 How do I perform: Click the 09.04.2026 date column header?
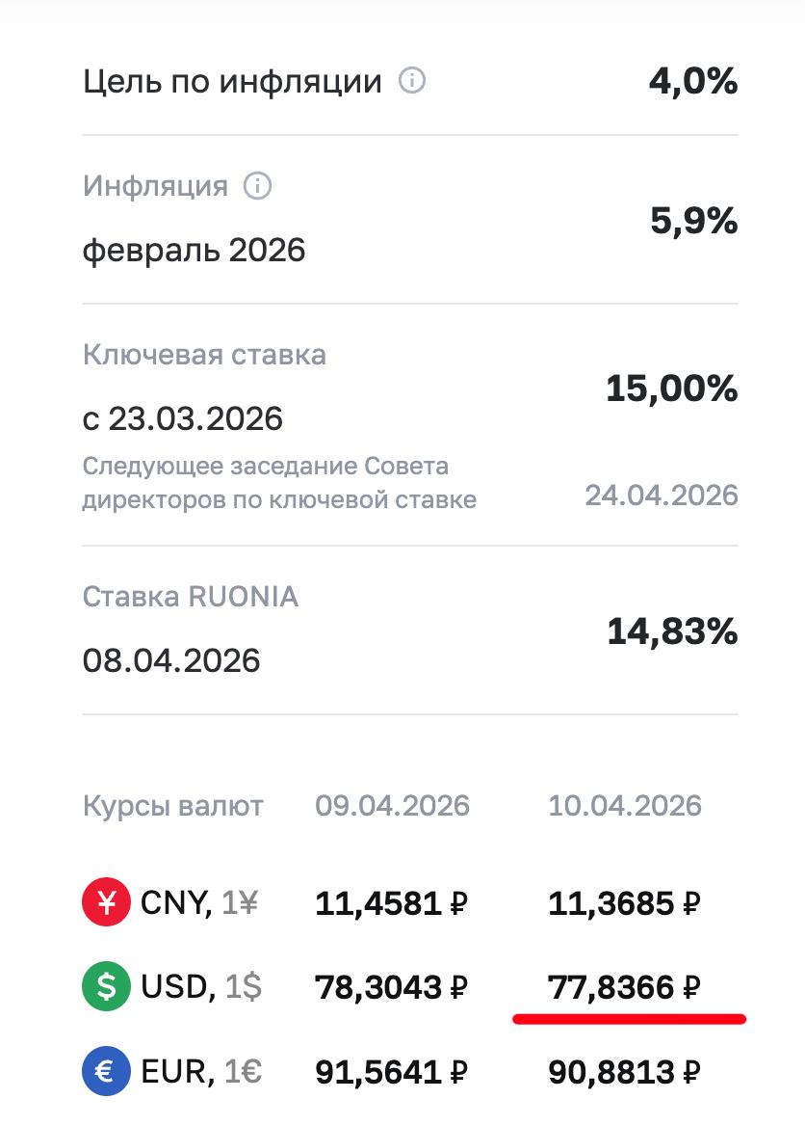pyautogui.click(x=393, y=805)
